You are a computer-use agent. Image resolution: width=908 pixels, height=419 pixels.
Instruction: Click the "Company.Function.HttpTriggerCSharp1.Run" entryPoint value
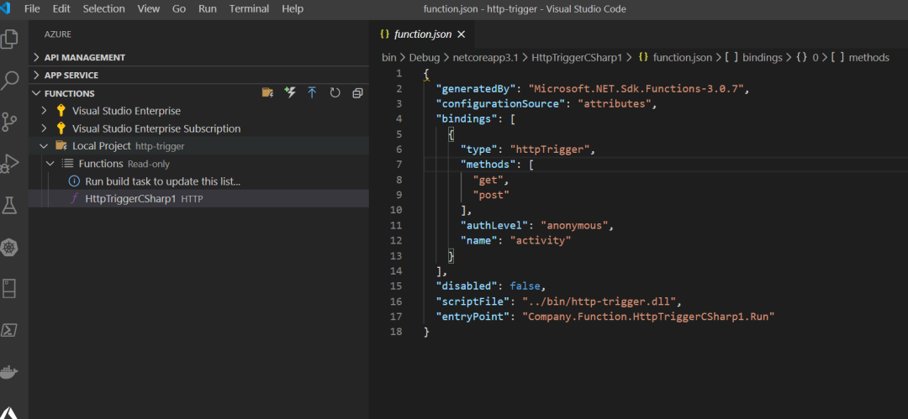pyautogui.click(x=648, y=317)
